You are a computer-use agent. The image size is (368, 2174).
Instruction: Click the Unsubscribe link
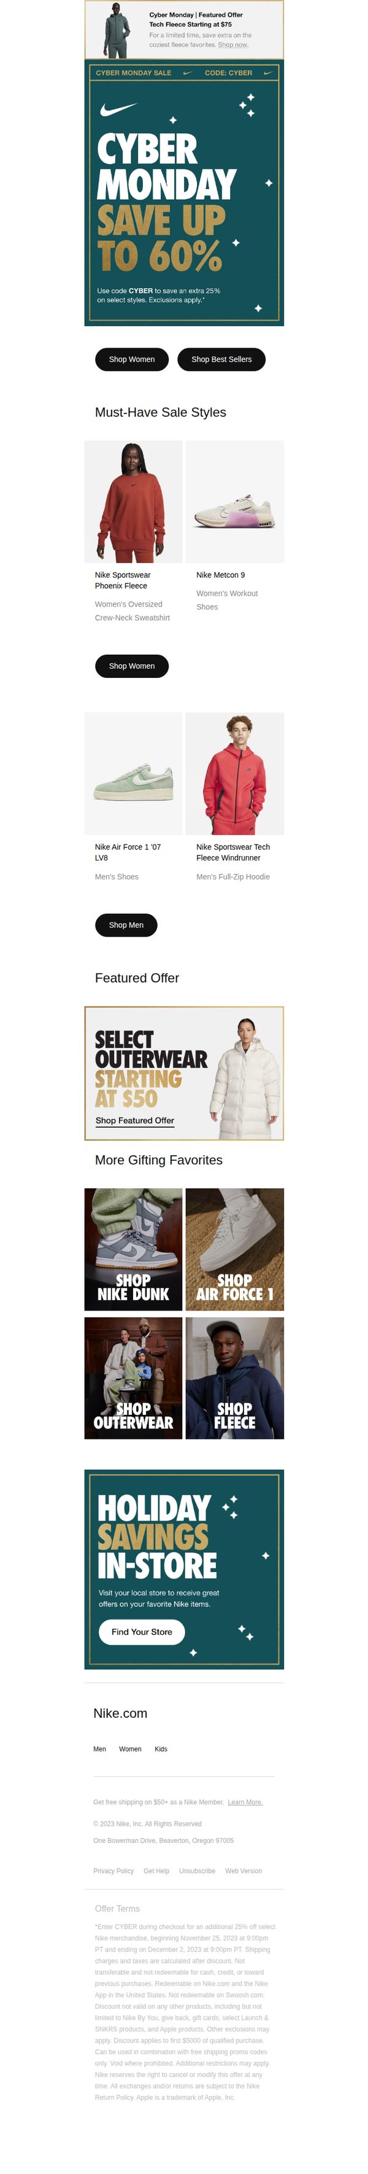click(x=197, y=1871)
